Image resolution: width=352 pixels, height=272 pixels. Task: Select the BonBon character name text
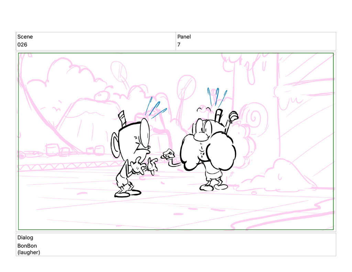click(27, 246)
